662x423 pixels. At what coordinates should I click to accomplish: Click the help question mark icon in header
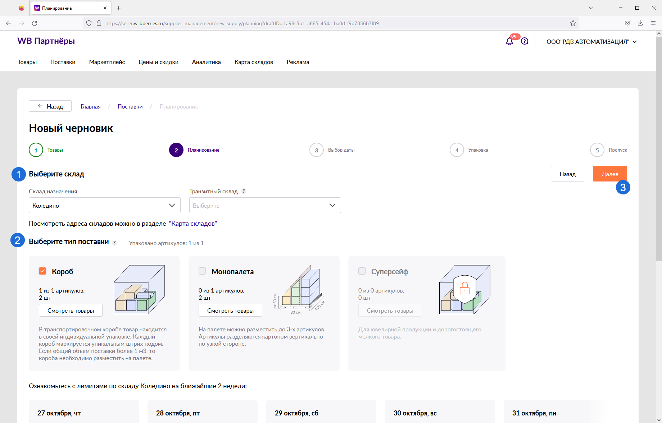pyautogui.click(x=525, y=41)
